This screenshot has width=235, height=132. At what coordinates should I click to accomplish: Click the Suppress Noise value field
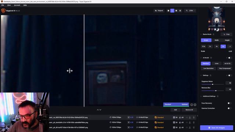[x=228, y=83]
